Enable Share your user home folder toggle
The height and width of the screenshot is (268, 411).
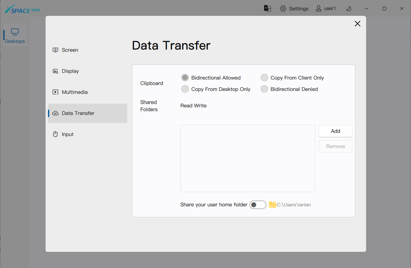tap(258, 205)
